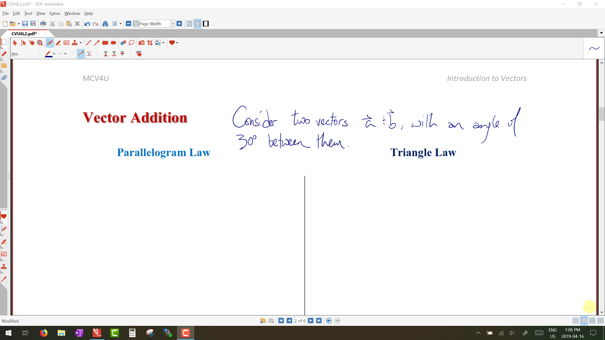
Task: Expand the Stamp tool dropdown arrow
Action: [x=81, y=43]
